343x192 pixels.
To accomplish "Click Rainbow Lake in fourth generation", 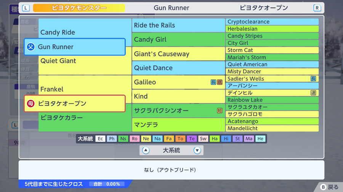I will (x=272, y=100).
